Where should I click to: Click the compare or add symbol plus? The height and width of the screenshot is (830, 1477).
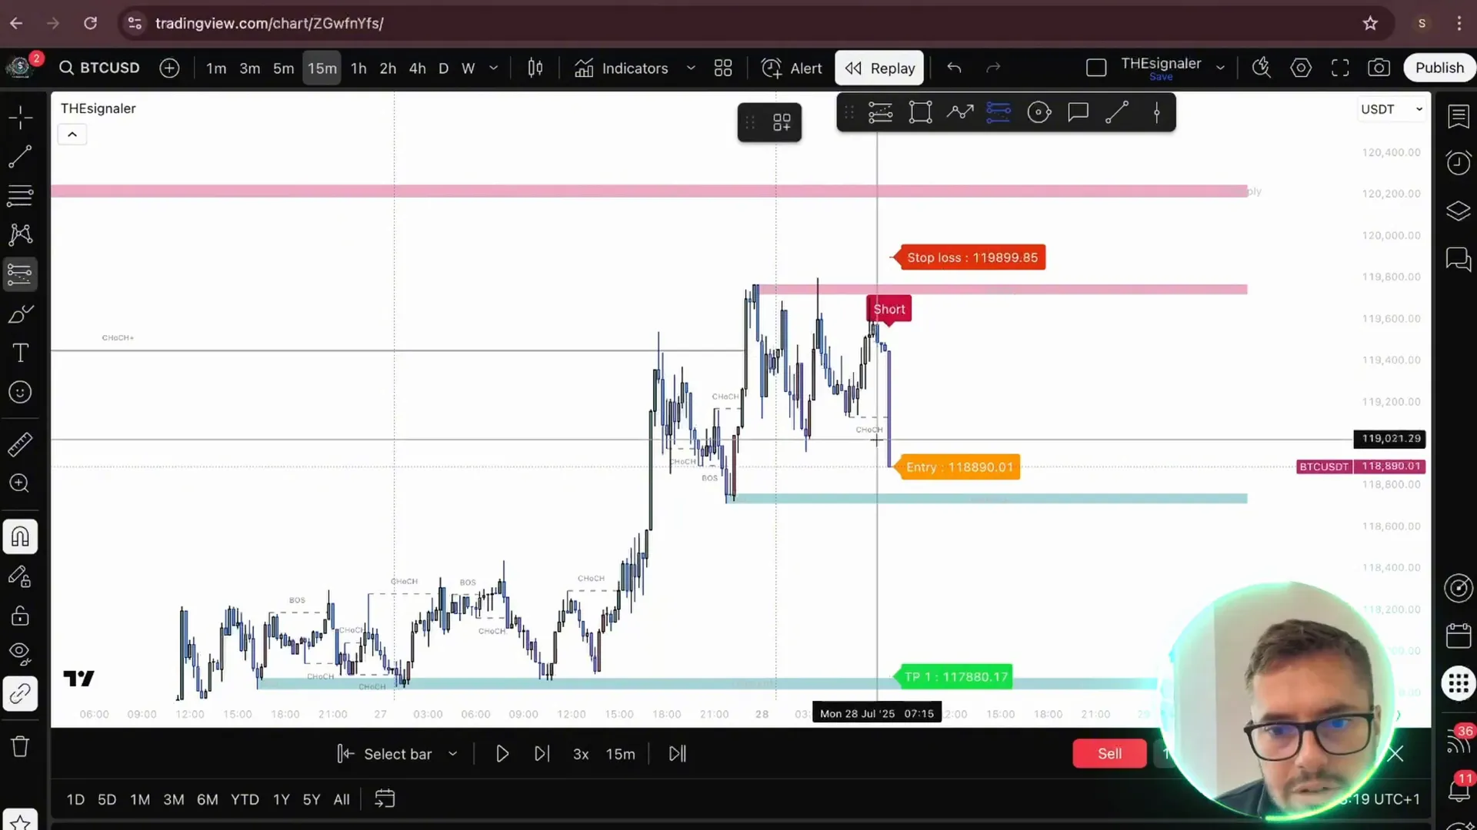click(169, 68)
